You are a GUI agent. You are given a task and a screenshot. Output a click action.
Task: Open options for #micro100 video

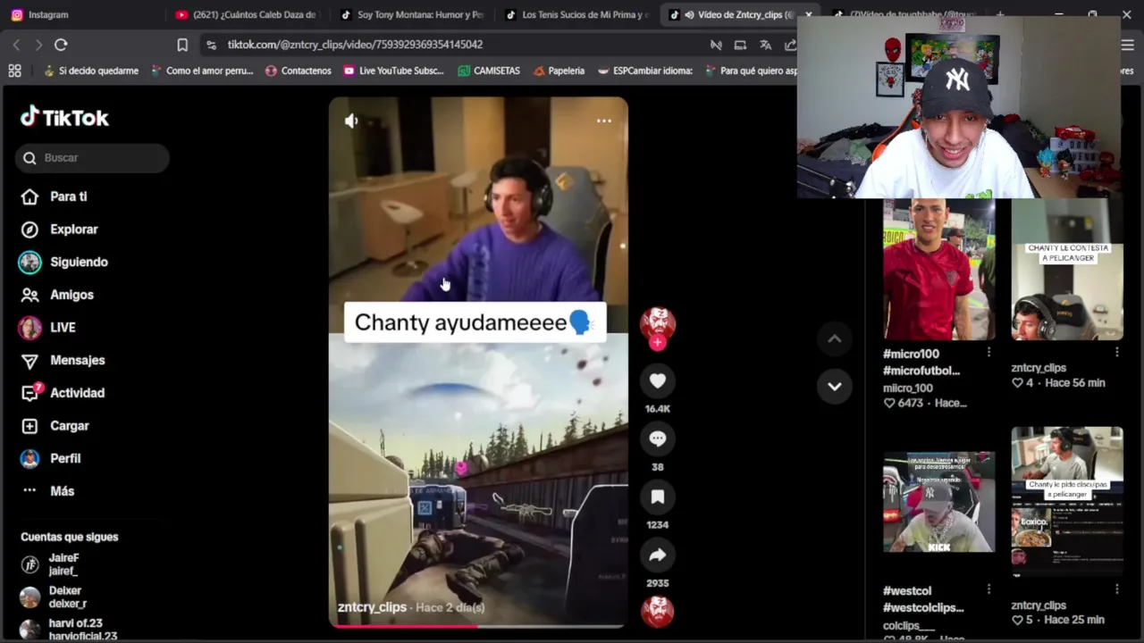pos(988,353)
